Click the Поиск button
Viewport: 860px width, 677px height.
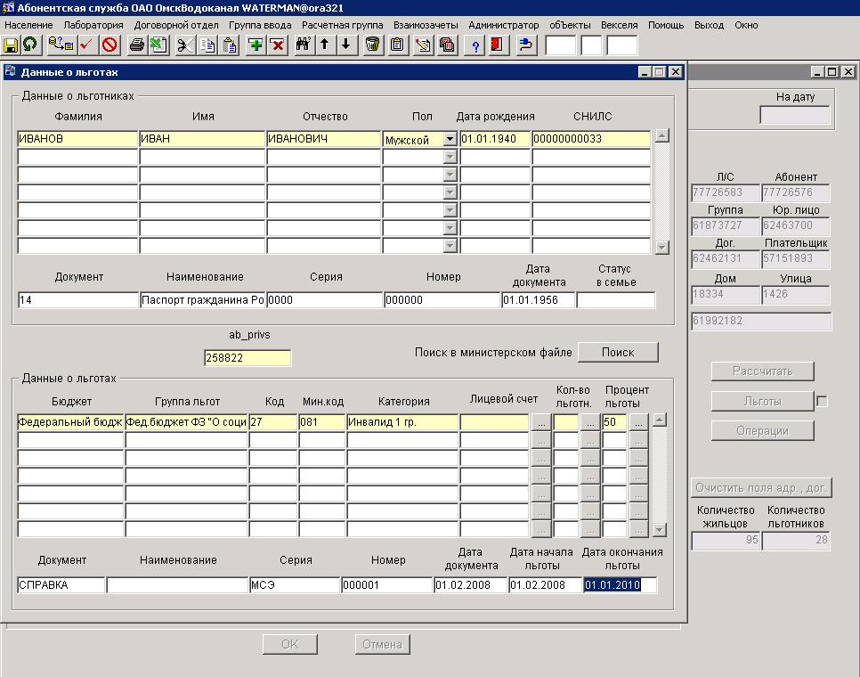(618, 352)
